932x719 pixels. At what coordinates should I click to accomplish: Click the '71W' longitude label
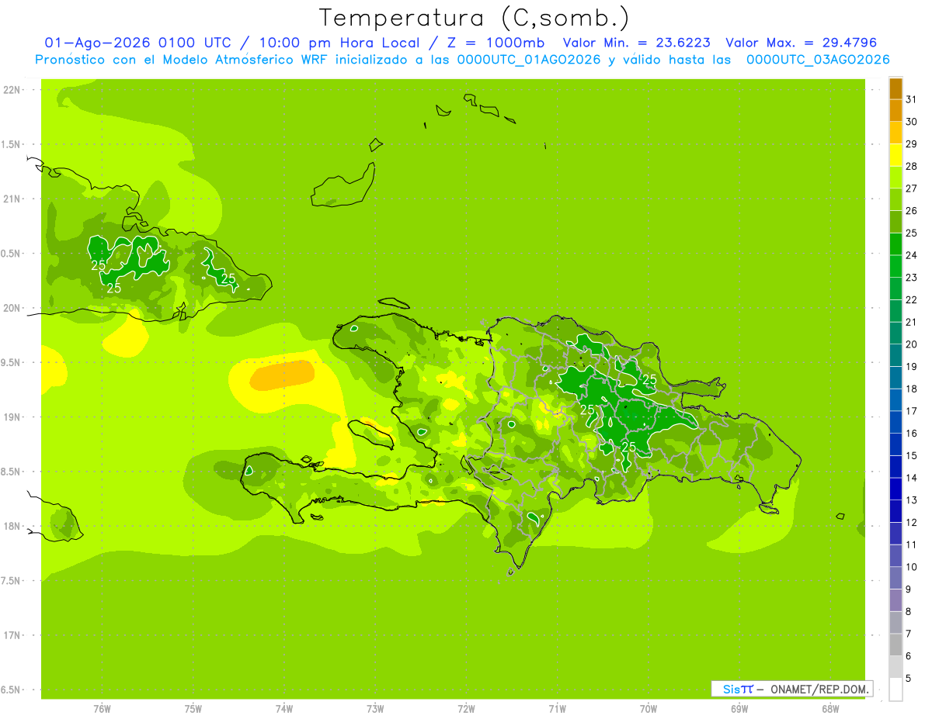point(558,709)
